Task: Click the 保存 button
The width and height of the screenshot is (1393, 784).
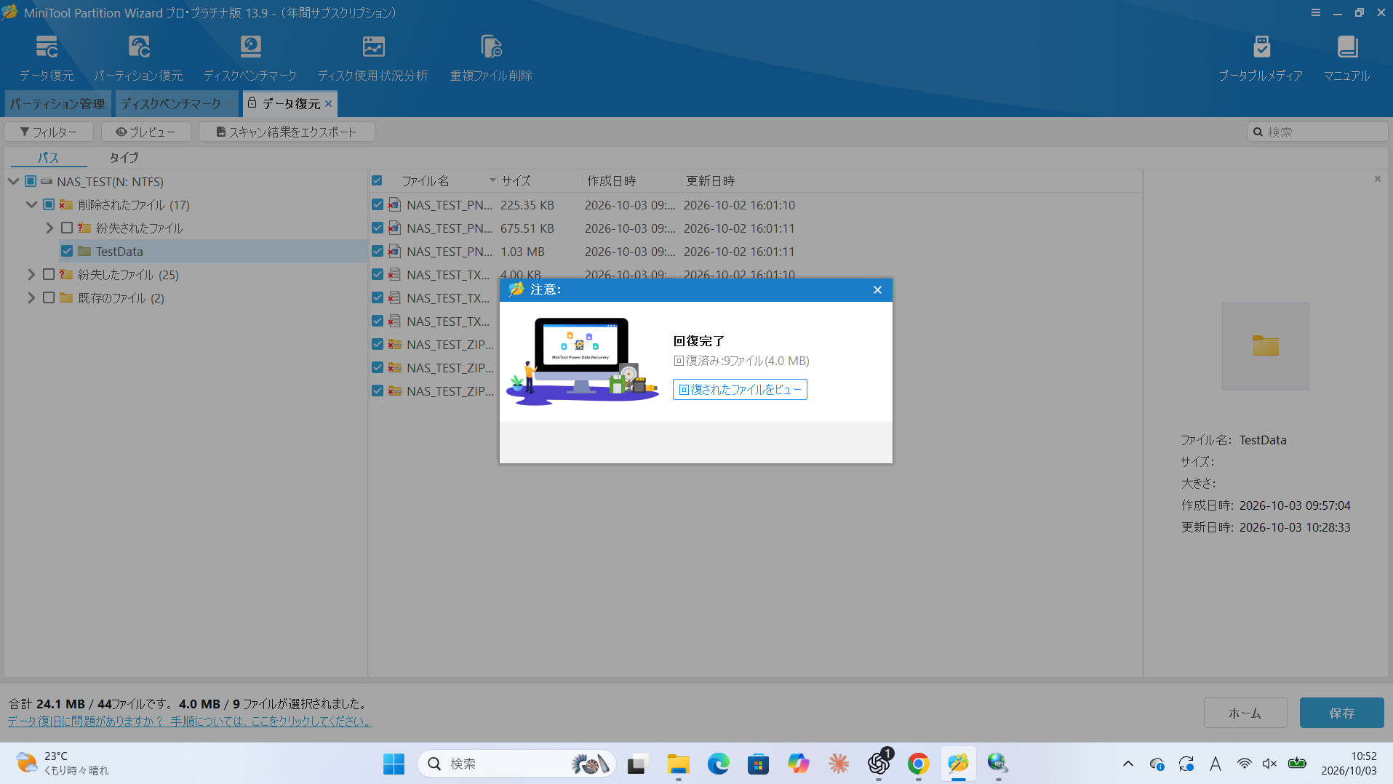Action: click(x=1341, y=713)
